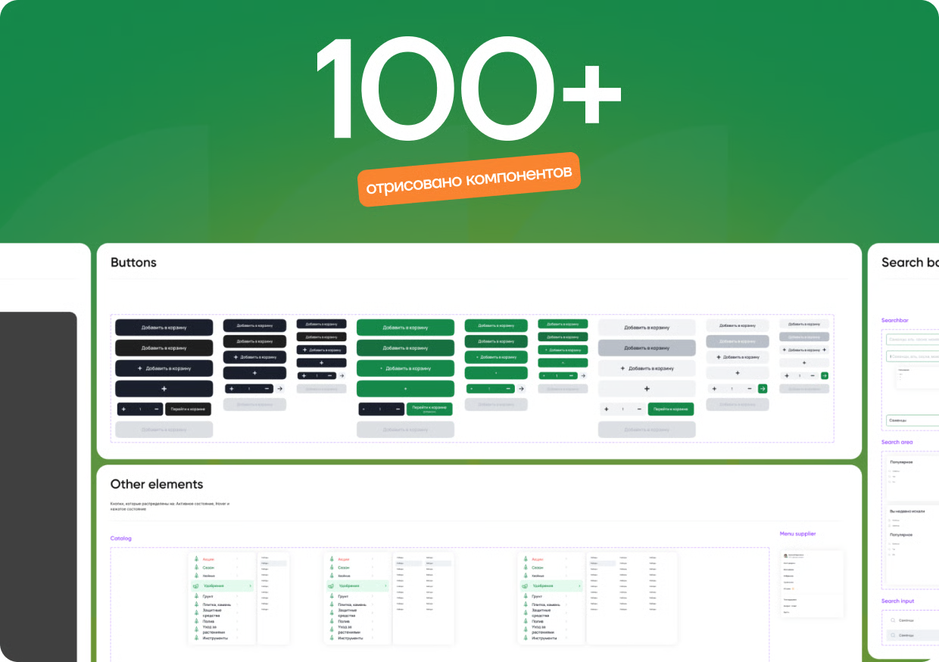The image size is (939, 662).
Task: Select Сезон in the first catalog menu
Action: coord(208,567)
